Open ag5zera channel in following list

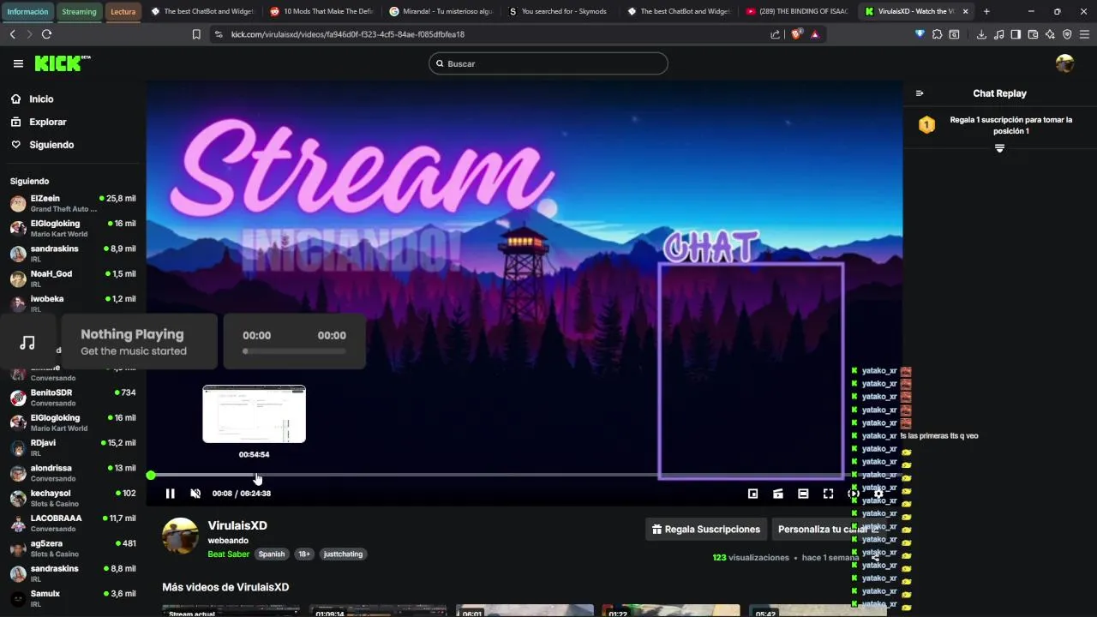coord(73,548)
